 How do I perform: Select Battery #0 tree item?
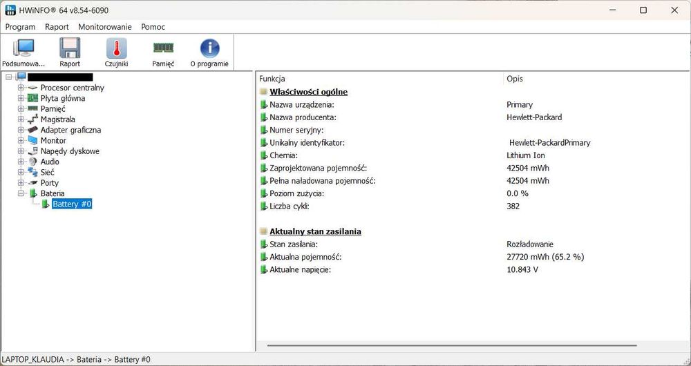click(x=72, y=204)
